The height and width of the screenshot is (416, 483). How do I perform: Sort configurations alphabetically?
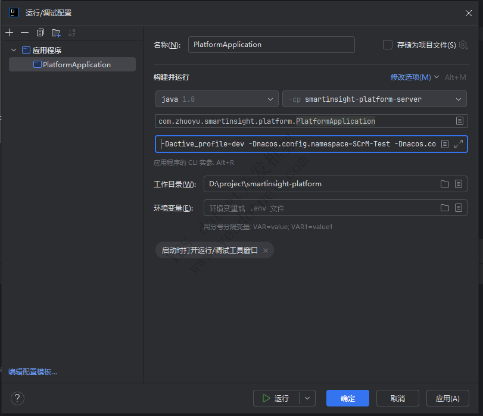point(72,33)
